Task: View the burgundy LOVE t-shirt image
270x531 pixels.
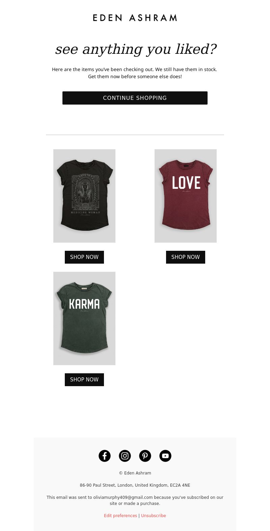Action: [186, 196]
